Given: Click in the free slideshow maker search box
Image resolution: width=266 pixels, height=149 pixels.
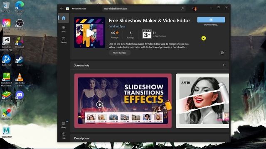Looking at the screenshot, I should coord(144,8).
